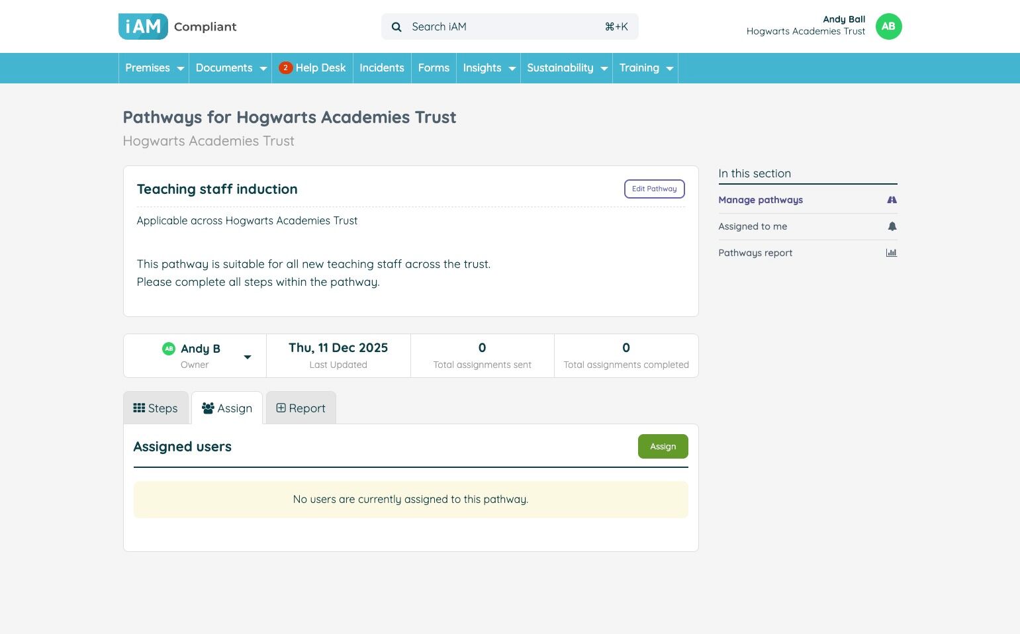Screen dimensions: 1020x634
Task: Open the Training menu
Action: pos(645,68)
